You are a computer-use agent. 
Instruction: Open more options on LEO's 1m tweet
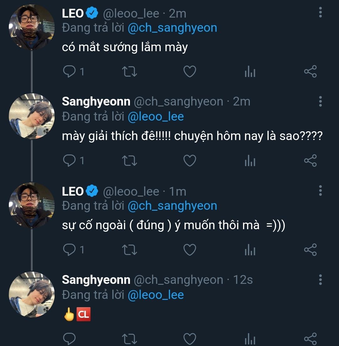point(320,191)
